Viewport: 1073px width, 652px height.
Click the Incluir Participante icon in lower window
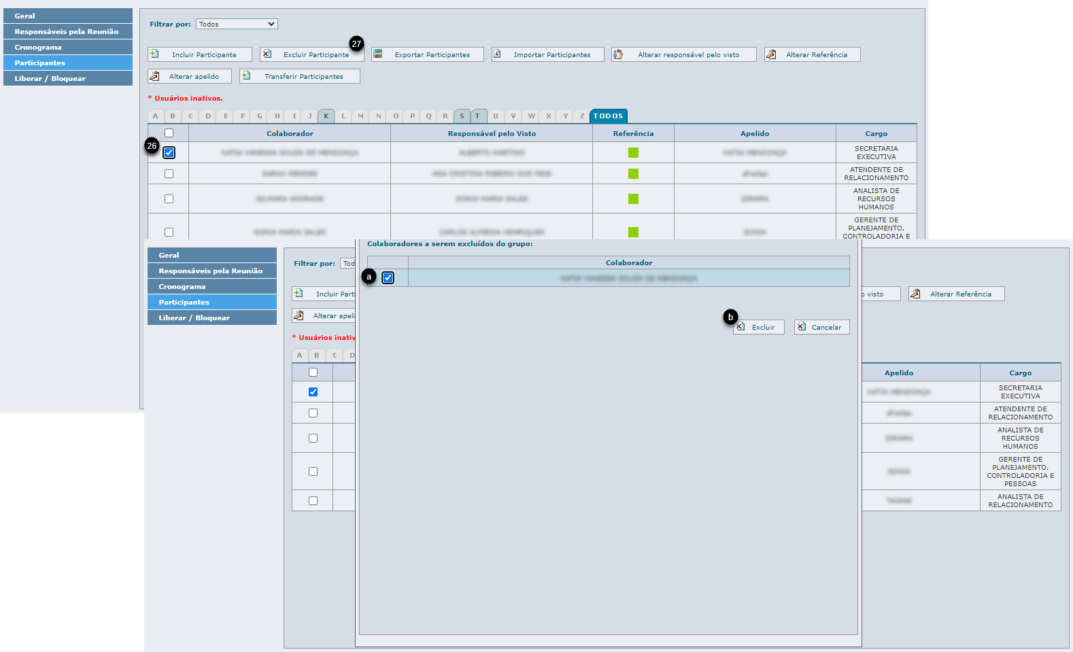point(299,294)
